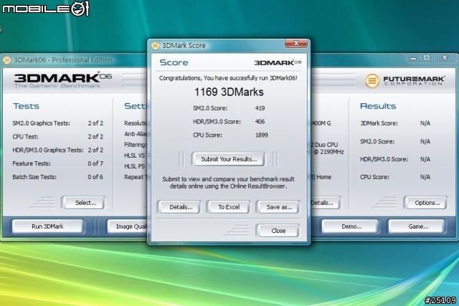Click 3DMark Score N/A in Results panel

395,123
